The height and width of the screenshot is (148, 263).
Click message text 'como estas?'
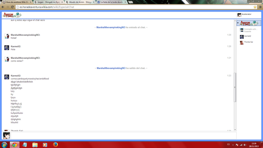17,61
